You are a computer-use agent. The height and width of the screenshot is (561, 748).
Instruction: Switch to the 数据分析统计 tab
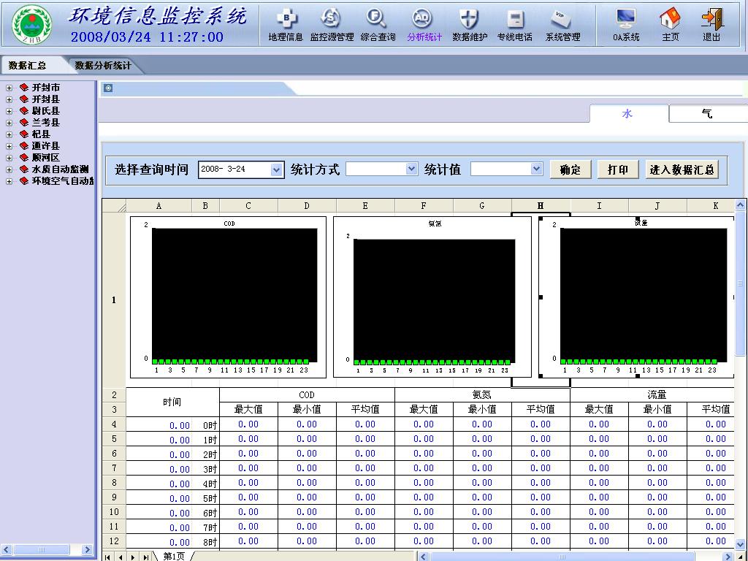[x=103, y=66]
